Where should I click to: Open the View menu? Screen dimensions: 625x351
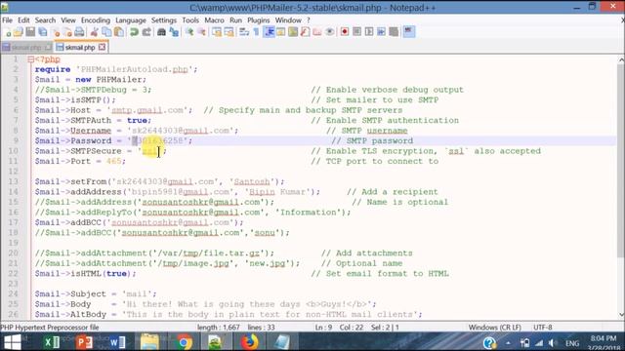coord(68,20)
